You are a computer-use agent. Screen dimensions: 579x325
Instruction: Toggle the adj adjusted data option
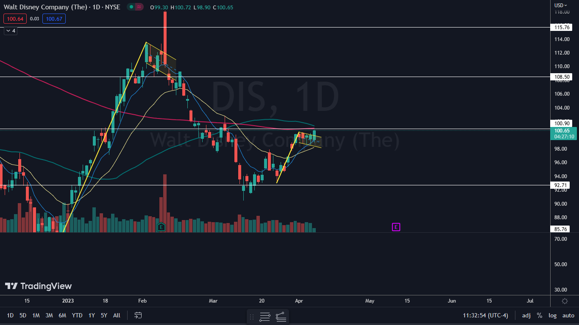(526, 315)
